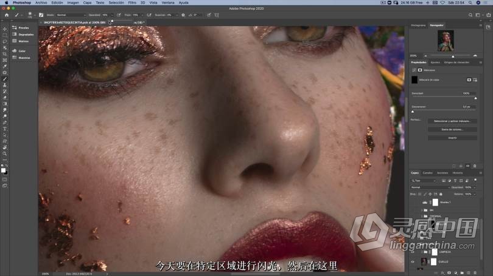Open the Imagen menu
Image resolution: width=493 pixels, height=276 pixels.
click(73, 2)
